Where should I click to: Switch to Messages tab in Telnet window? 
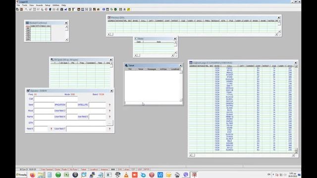pos(152,69)
